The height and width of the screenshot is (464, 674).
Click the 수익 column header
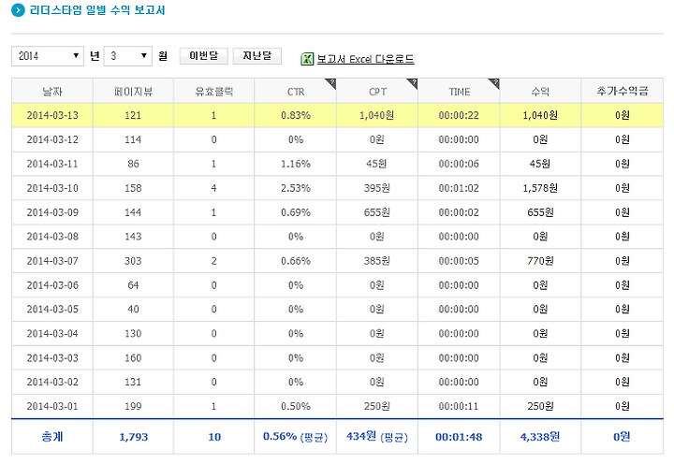click(x=540, y=91)
